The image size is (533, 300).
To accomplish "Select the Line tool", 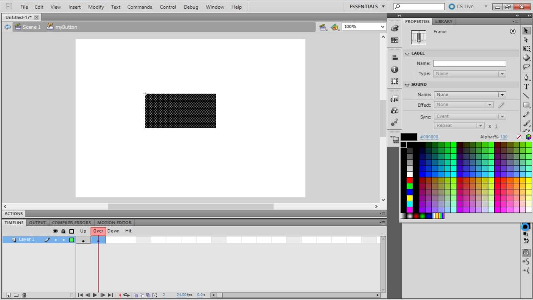I will pyautogui.click(x=526, y=96).
